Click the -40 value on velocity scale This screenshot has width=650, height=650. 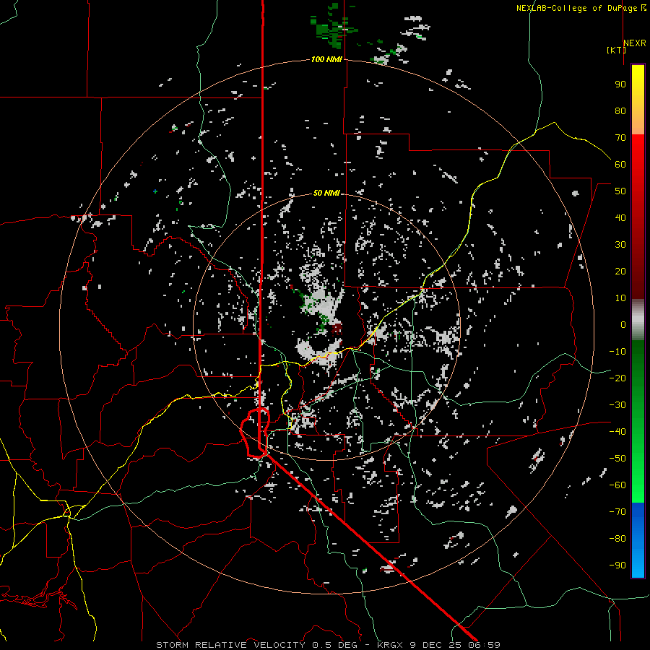pyautogui.click(x=617, y=432)
